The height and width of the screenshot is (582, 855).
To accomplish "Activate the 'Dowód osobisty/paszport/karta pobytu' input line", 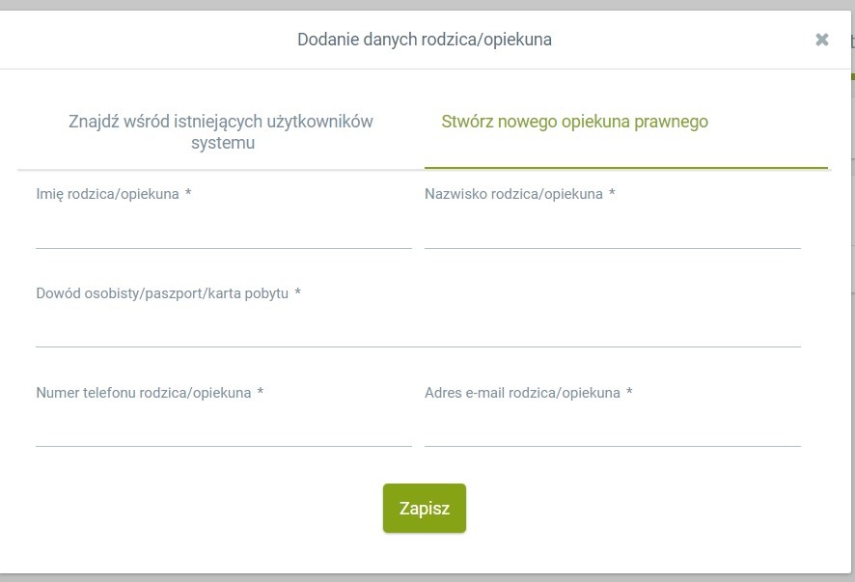I will pyautogui.click(x=418, y=330).
